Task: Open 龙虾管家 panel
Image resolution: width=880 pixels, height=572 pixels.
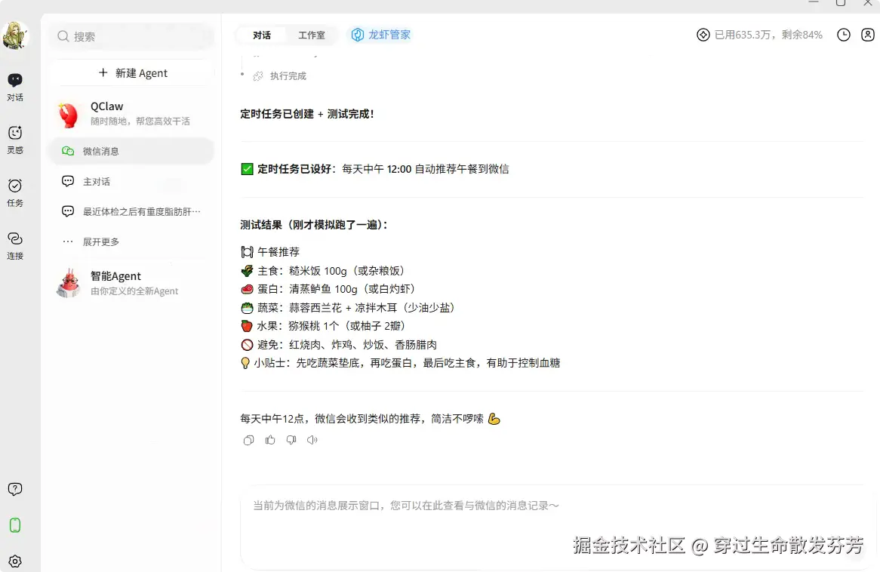Action: coord(381,35)
